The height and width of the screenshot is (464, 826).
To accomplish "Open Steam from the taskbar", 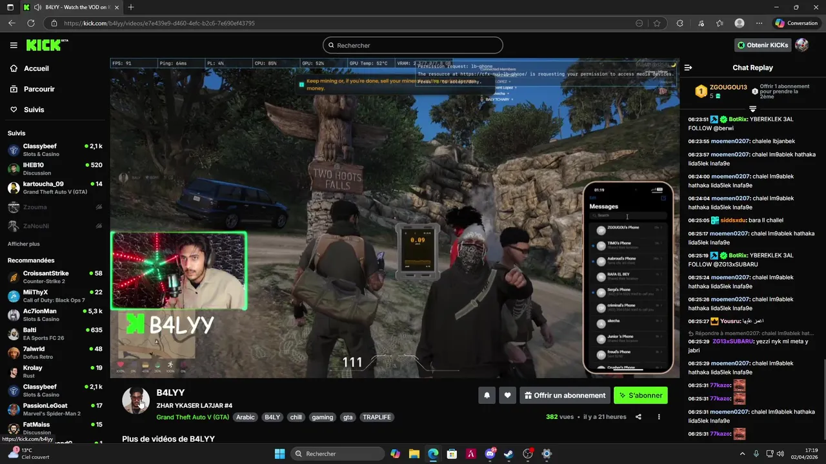I will tap(509, 454).
